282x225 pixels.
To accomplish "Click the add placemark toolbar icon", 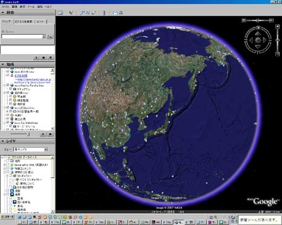I will (71, 13).
